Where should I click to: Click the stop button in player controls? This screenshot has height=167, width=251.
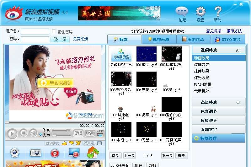tap(24, 133)
